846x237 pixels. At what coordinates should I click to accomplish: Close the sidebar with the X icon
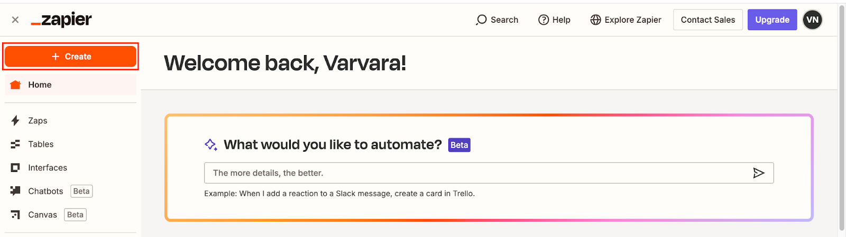(x=15, y=20)
